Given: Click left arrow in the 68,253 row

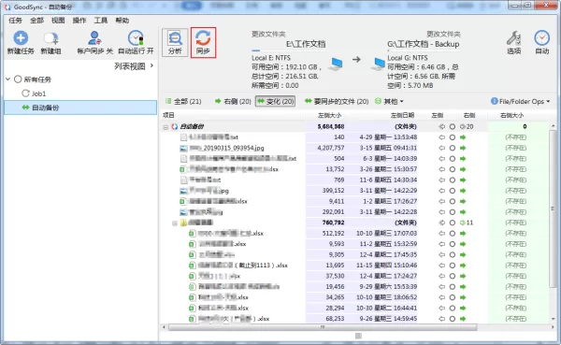Looking at the screenshot, I should point(442,319).
